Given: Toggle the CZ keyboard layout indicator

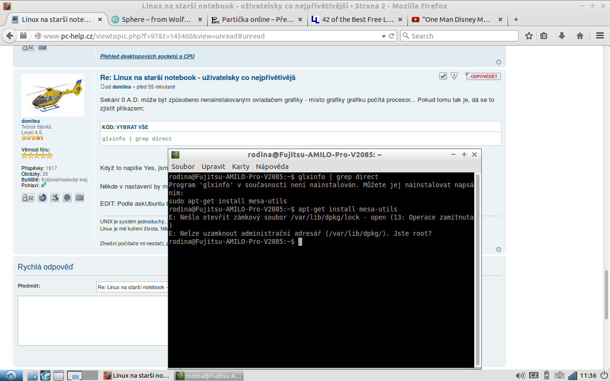Looking at the screenshot, I should click(x=534, y=375).
